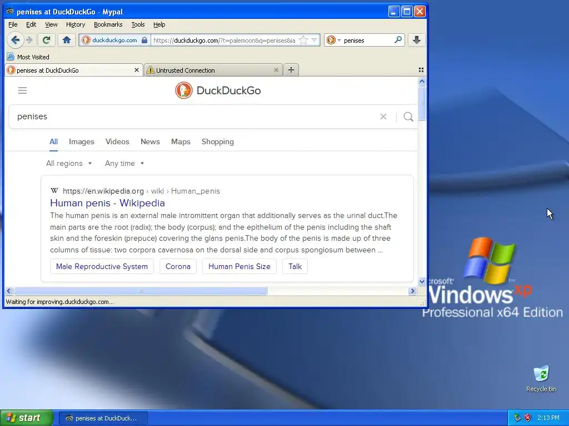Expand the Any time filter

[124, 164]
